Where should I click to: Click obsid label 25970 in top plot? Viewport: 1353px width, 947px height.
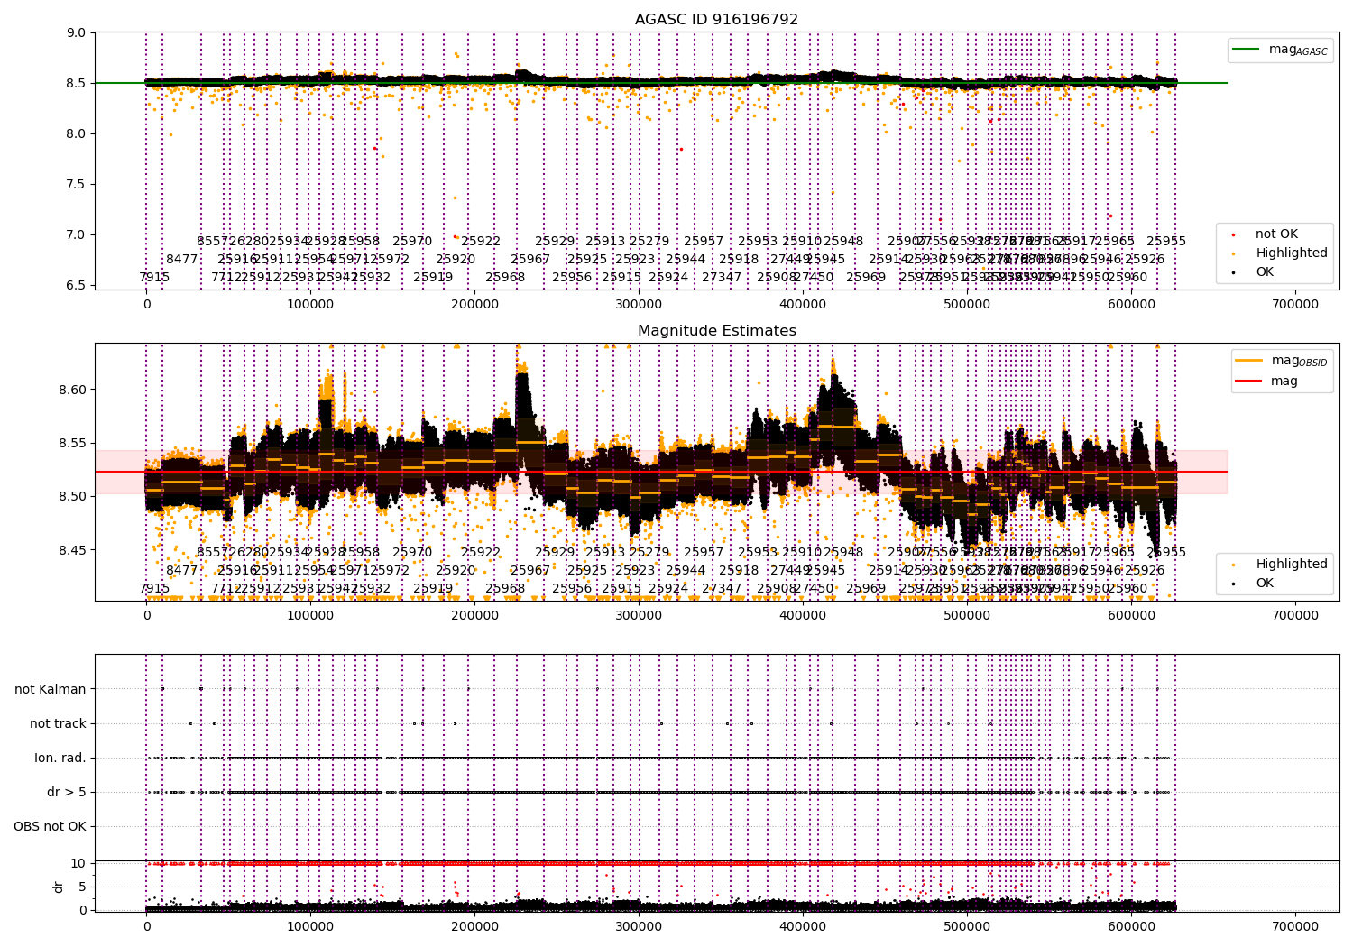point(412,242)
